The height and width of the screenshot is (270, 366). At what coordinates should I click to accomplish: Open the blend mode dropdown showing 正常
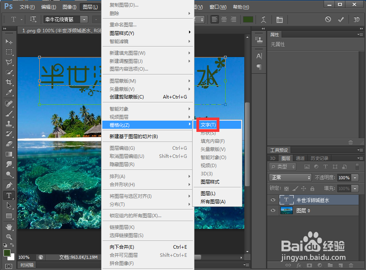tap(290, 177)
